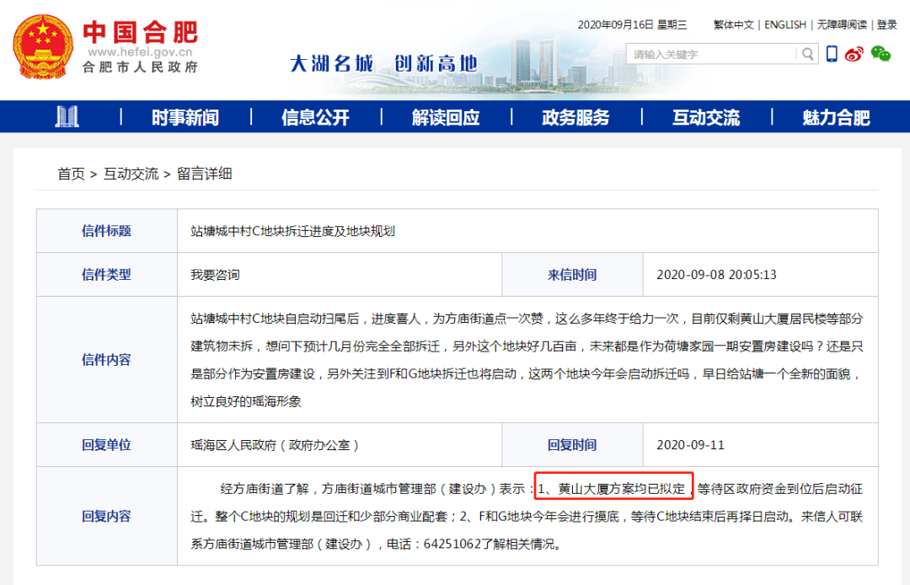Click the 信件类型 label cell
This screenshot has height=585, width=910.
click(x=107, y=275)
